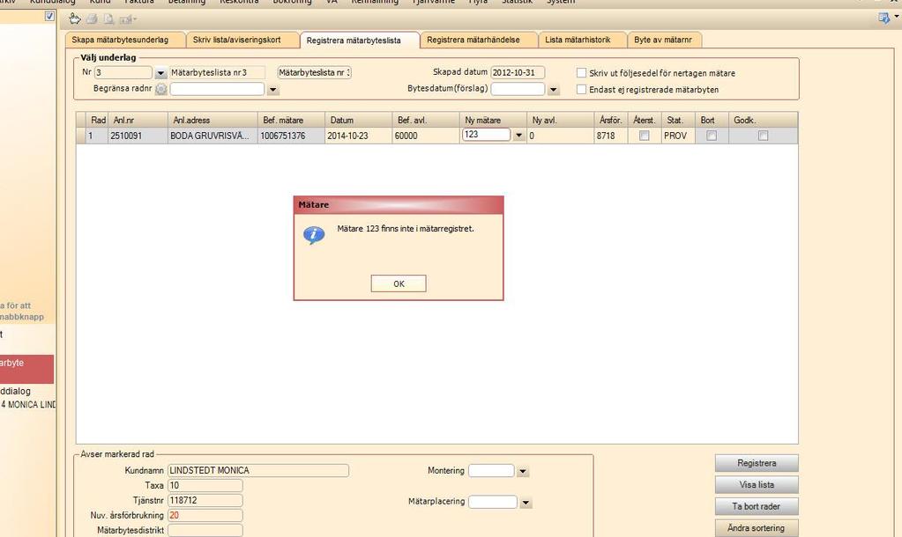This screenshot has width=902, height=537.
Task: Click the Mätarbytesdistrikt input field
Action: 205,530
